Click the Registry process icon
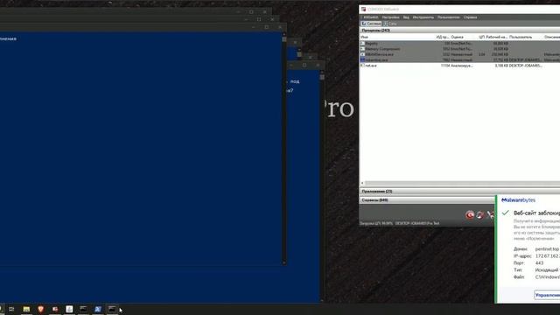Screen dimensions: 560x315 [x=362, y=43]
